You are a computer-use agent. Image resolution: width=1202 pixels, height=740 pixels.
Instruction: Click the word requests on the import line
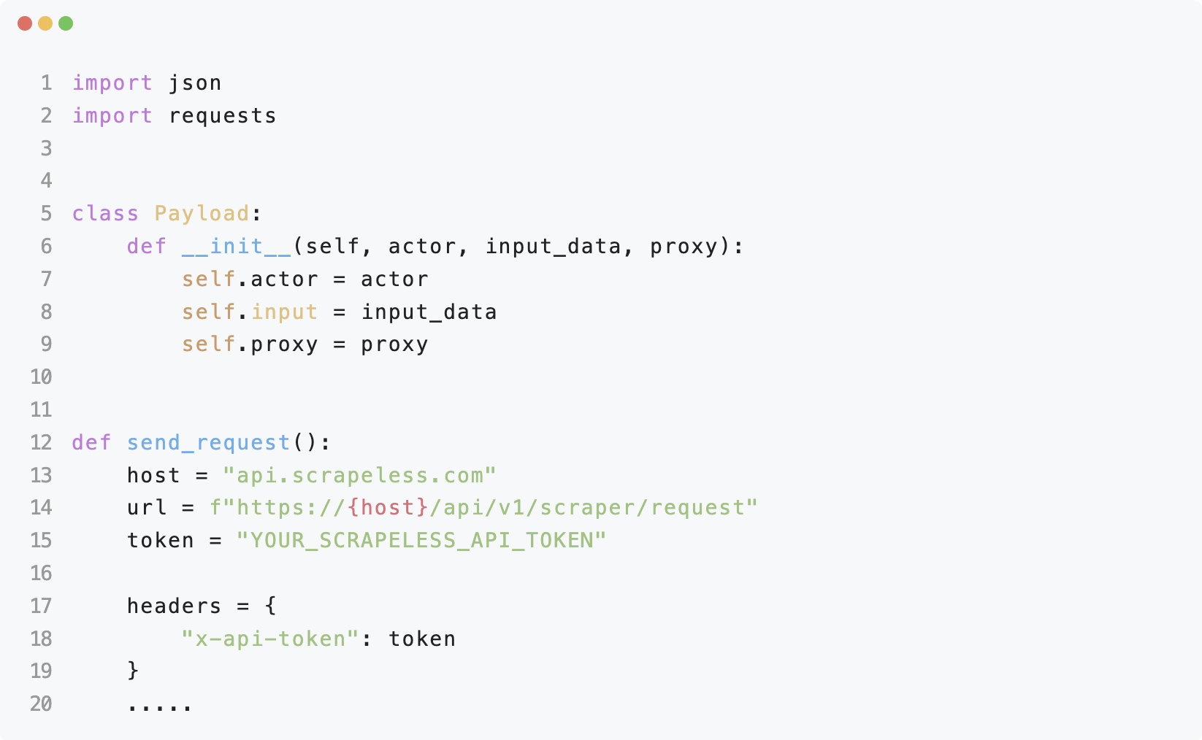point(223,116)
